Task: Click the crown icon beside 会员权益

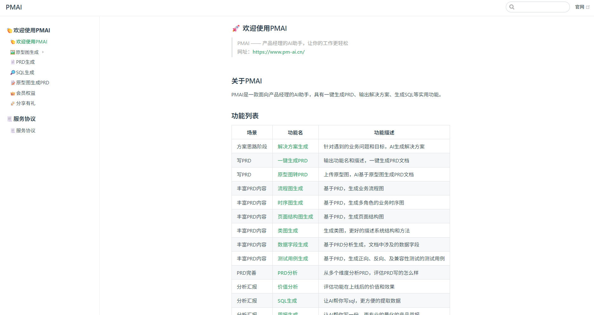Action: pos(13,93)
